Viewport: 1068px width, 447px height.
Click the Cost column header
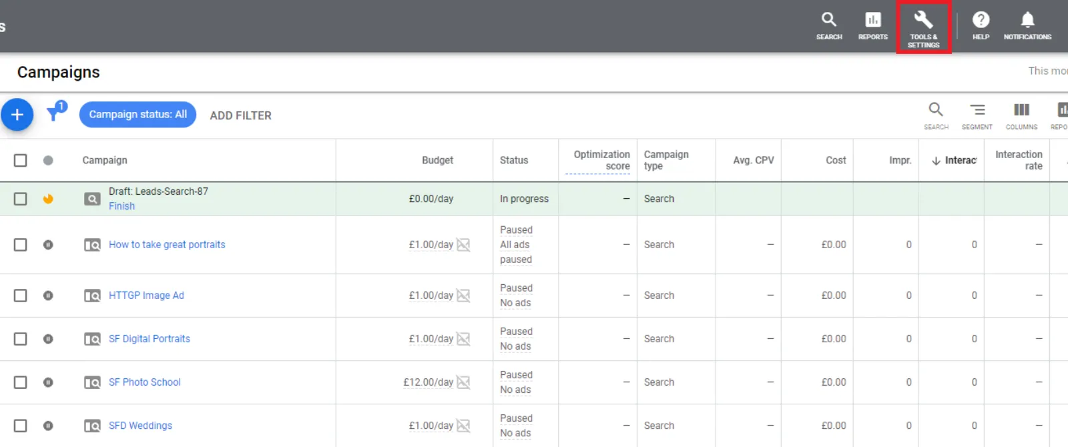click(x=836, y=160)
